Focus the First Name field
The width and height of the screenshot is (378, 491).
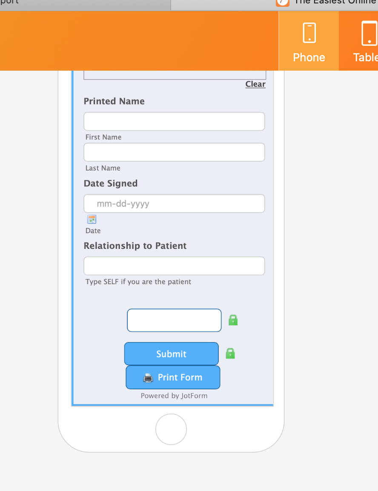coord(174,121)
